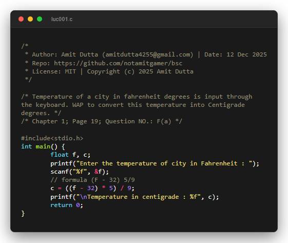Click the line 'the keyboard. WAP to convert'
The height and width of the screenshot is (243, 288).
pyautogui.click(x=133, y=105)
